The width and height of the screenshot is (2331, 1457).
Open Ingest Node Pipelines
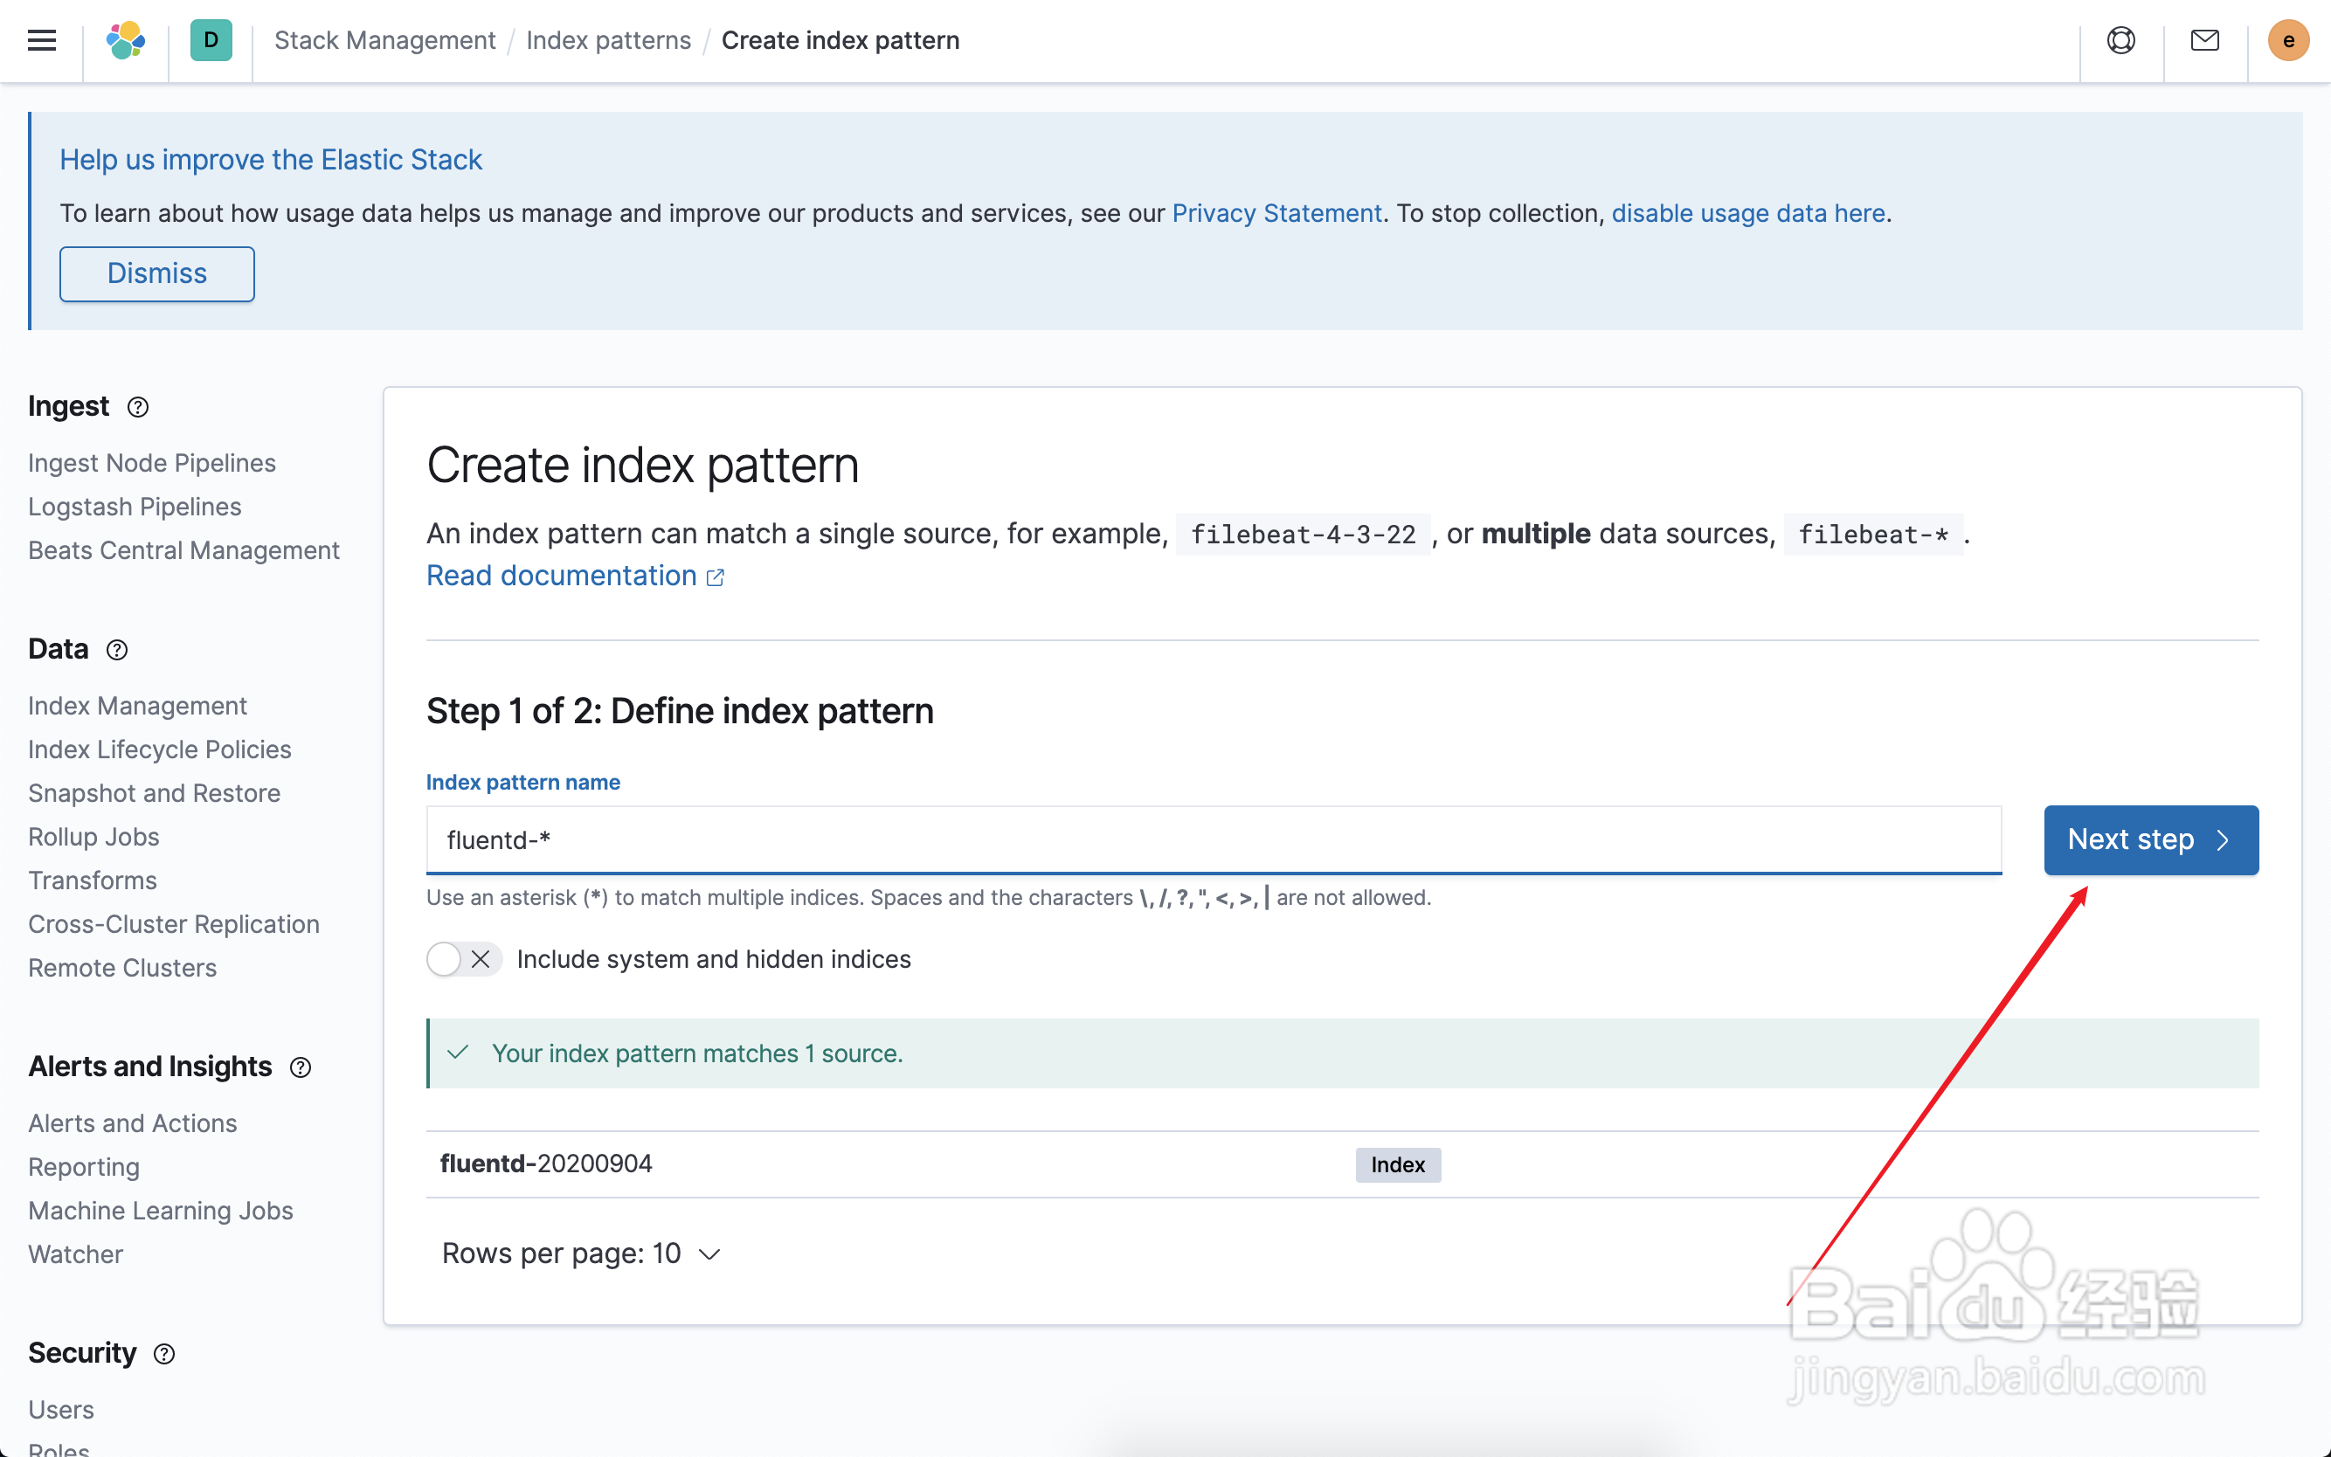pyautogui.click(x=152, y=464)
